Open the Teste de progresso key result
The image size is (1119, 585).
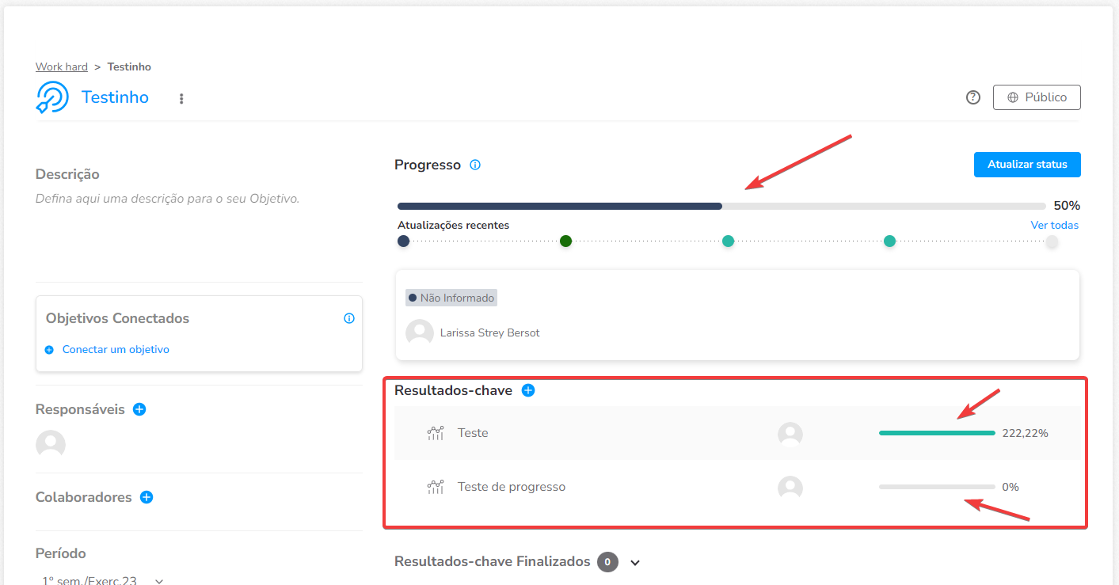(736, 487)
